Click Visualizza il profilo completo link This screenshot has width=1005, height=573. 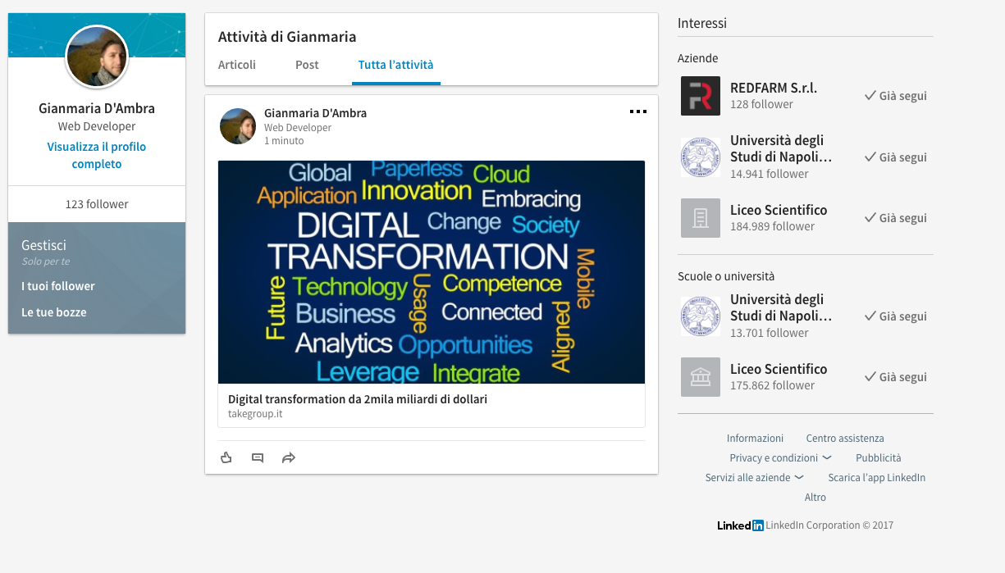coord(97,156)
